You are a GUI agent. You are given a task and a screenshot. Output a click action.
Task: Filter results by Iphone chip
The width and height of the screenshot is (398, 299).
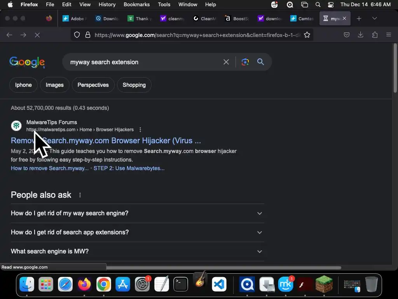click(x=23, y=85)
